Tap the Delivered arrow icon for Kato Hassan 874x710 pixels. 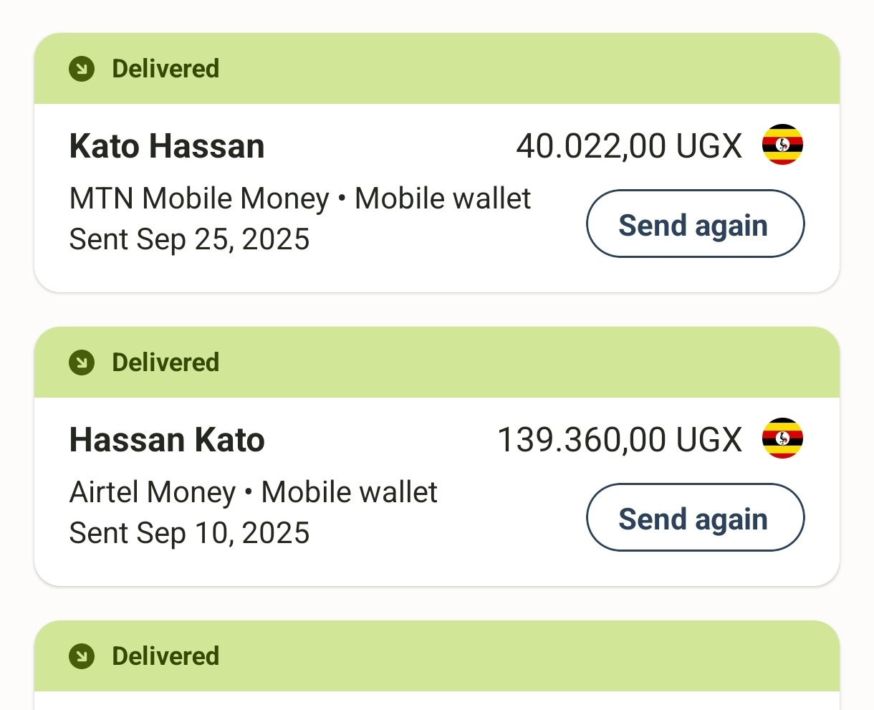point(82,69)
